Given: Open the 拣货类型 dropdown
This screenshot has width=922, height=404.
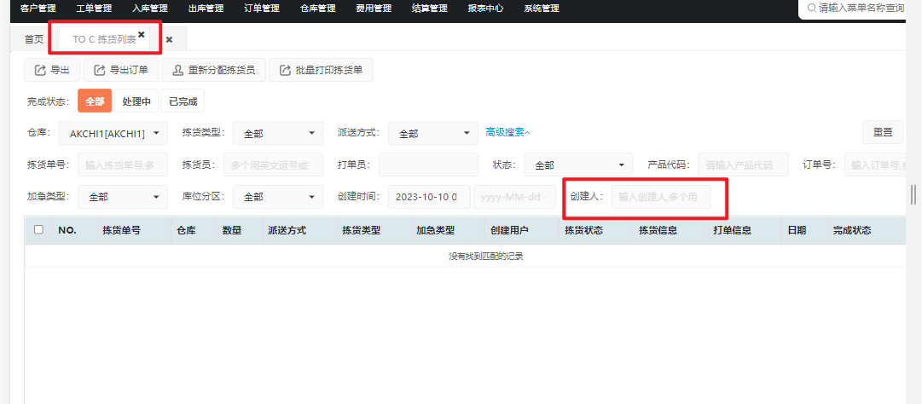Looking at the screenshot, I should [x=277, y=133].
